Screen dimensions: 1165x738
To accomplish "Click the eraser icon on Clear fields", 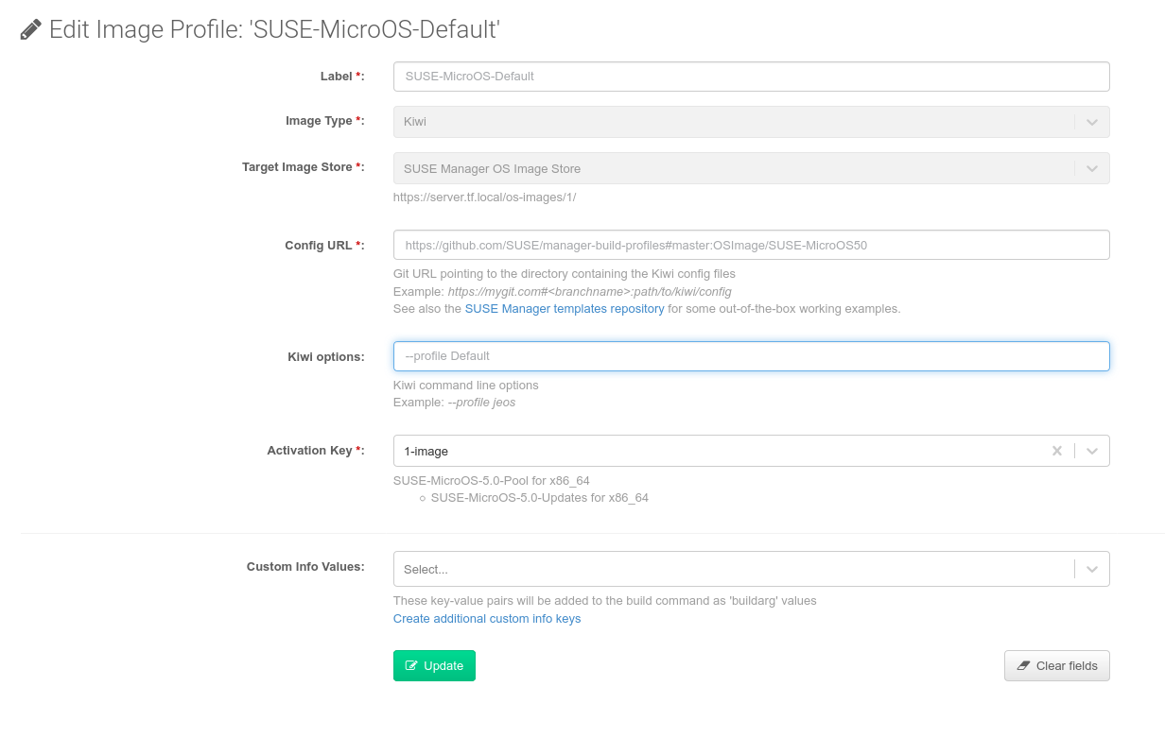I will pyautogui.click(x=1023, y=665).
